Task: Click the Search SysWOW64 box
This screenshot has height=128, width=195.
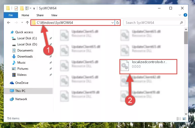Action: (x=154, y=23)
